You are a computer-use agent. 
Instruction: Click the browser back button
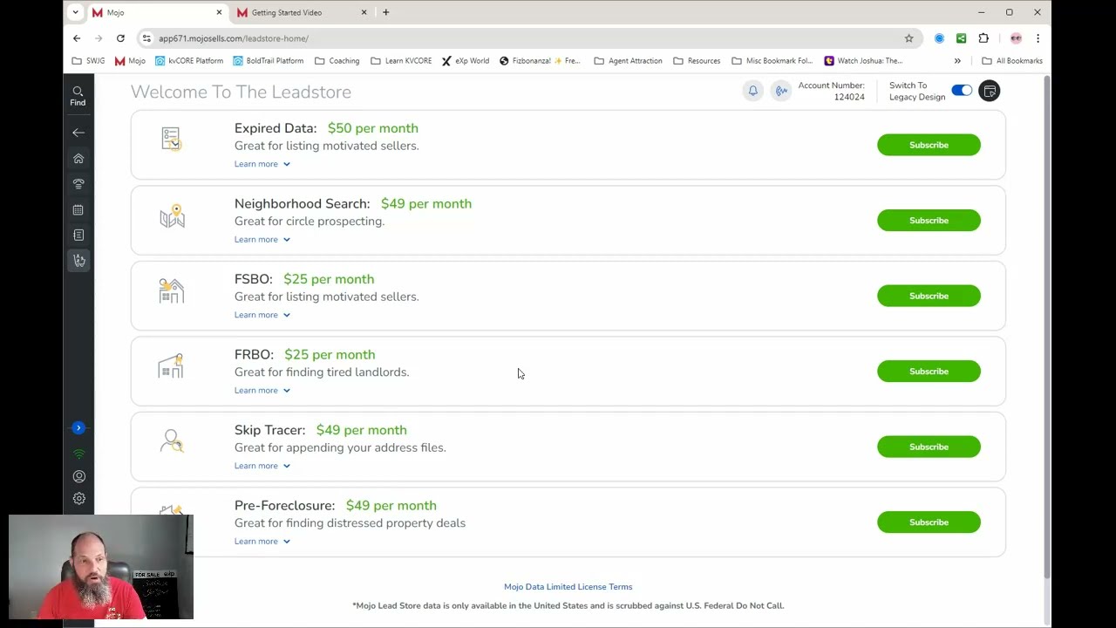pyautogui.click(x=77, y=38)
